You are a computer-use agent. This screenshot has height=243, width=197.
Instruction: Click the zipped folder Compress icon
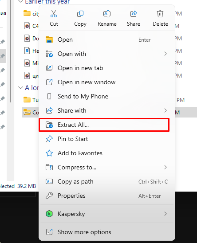49,167
